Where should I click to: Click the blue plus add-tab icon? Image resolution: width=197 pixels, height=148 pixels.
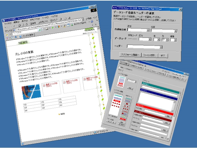(16, 37)
